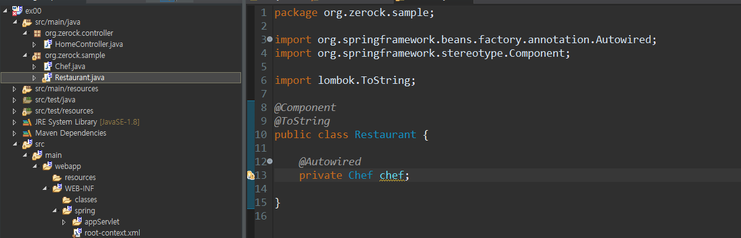741x238 pixels.
Task: Click the src/main/resources folder icon
Action: [x=27, y=89]
